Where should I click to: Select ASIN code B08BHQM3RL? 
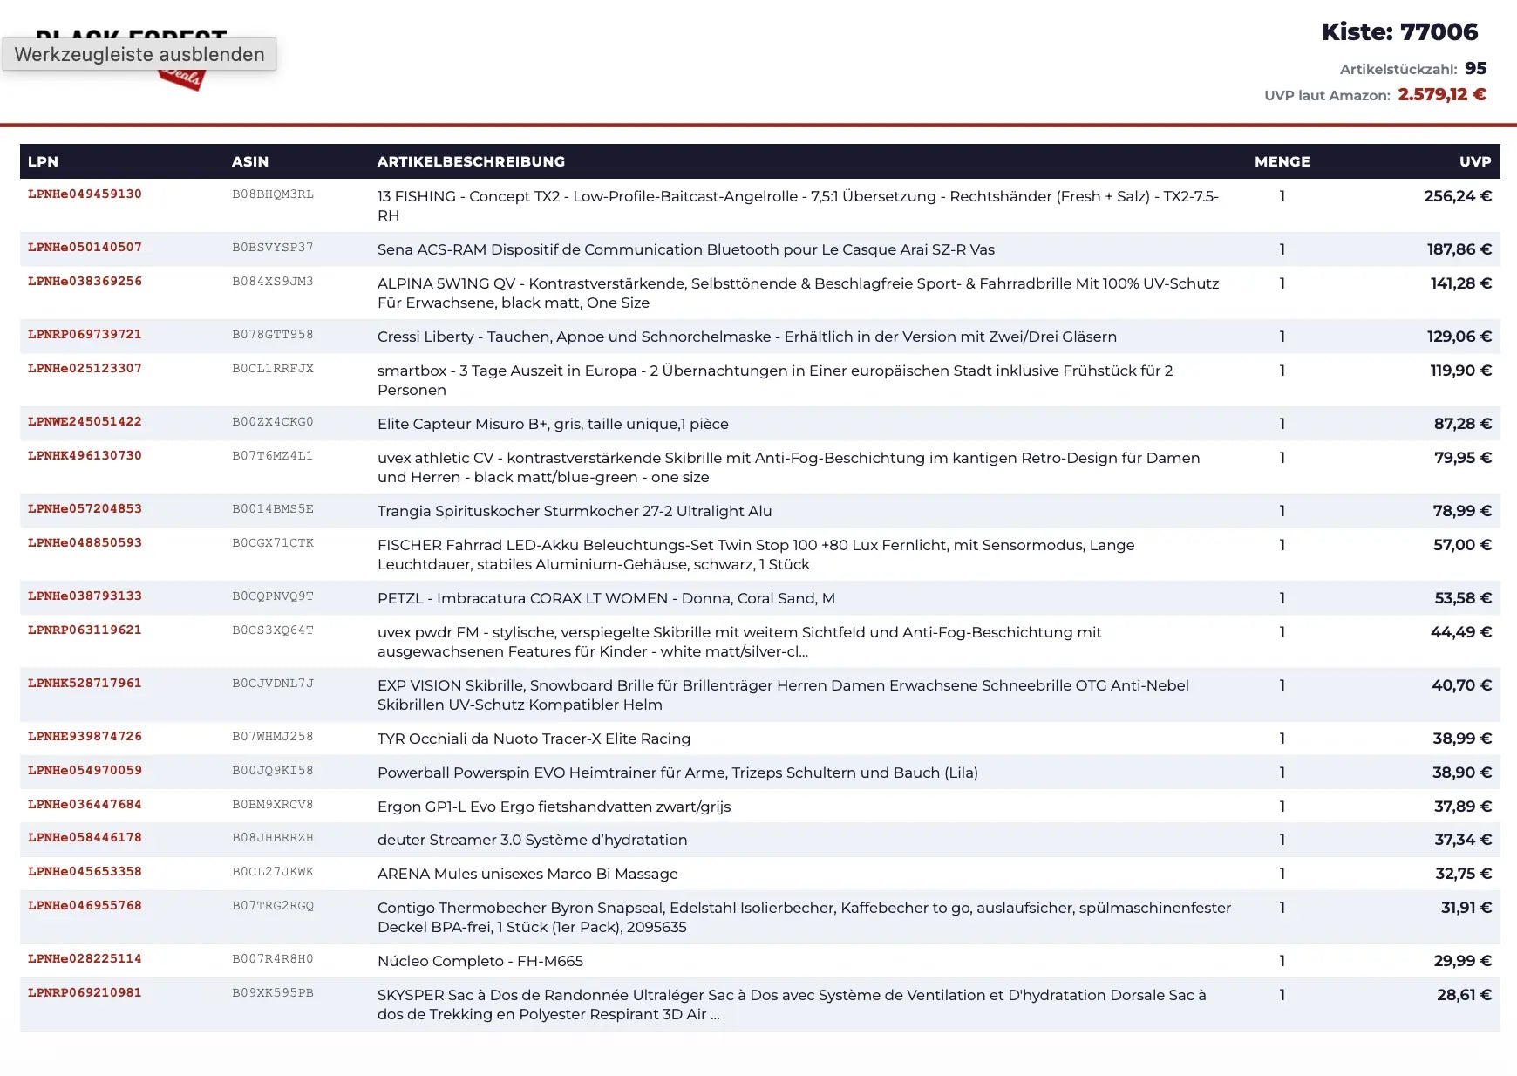click(x=272, y=194)
